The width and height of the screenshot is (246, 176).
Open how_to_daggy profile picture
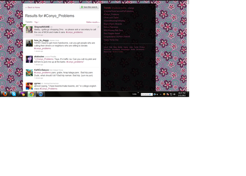click(x=29, y=43)
